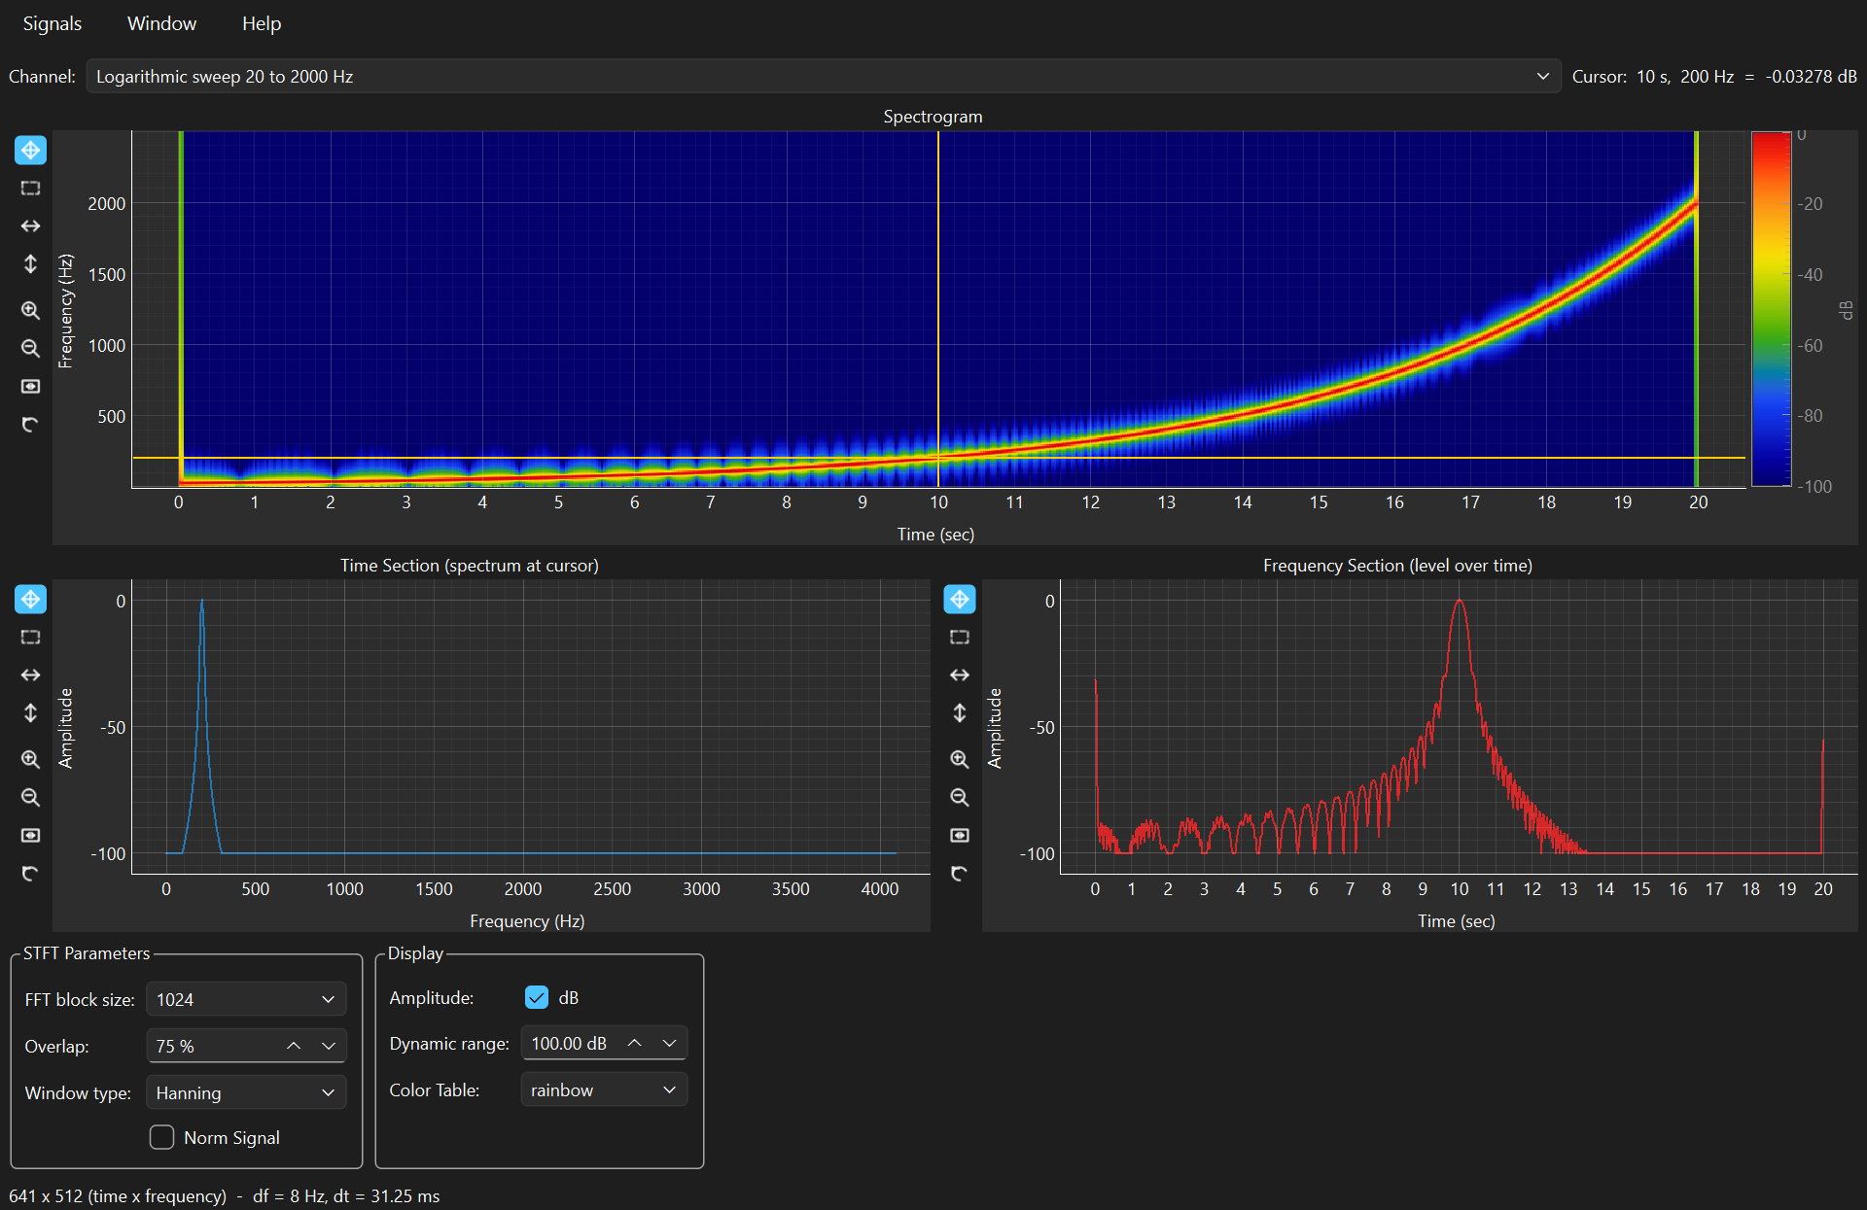Open the Help menu
The width and height of the screenshot is (1867, 1210).
(262, 23)
